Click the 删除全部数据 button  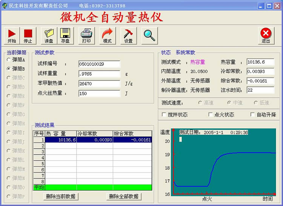pyautogui.click(x=124, y=196)
